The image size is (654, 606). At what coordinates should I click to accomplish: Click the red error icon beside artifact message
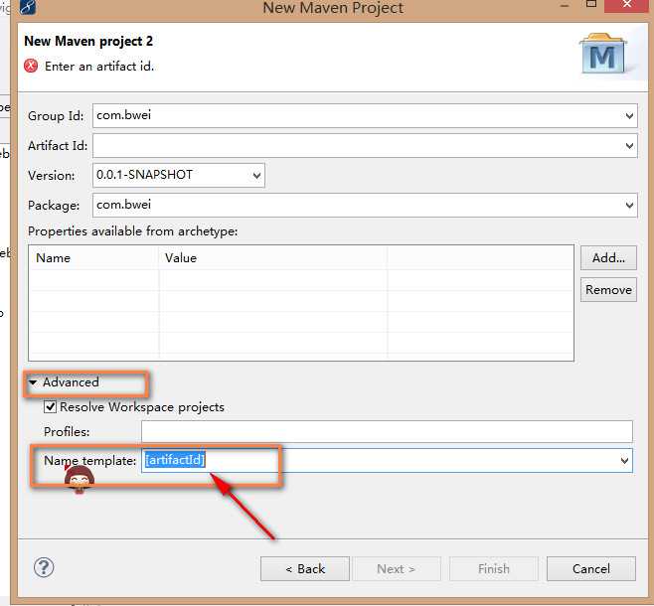pyautogui.click(x=31, y=66)
